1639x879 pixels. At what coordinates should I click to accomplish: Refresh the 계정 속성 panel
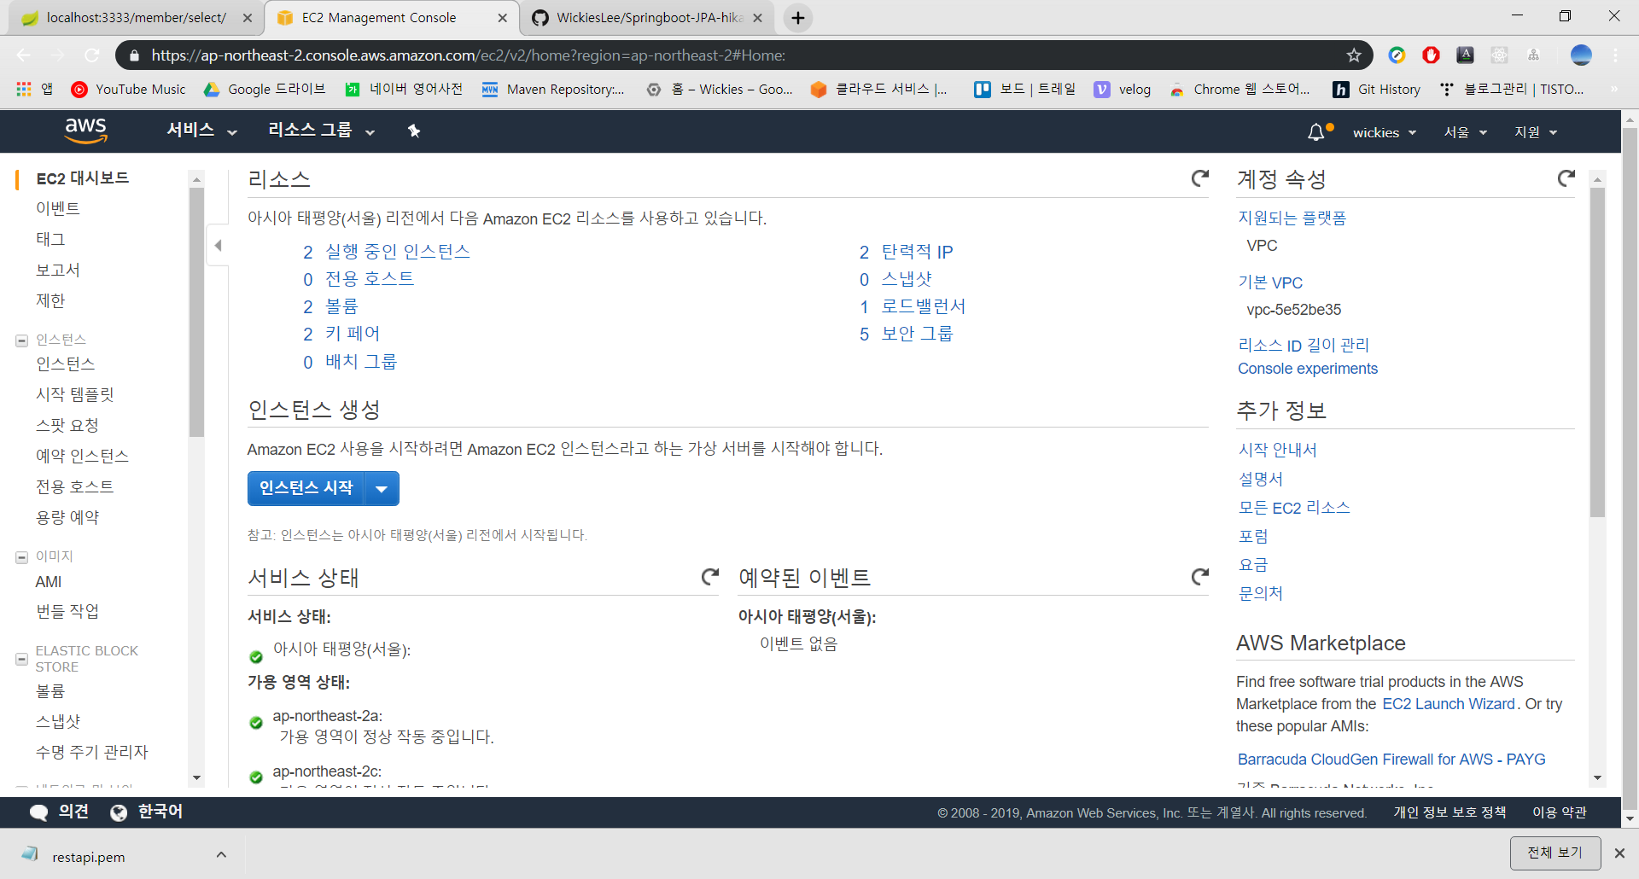pos(1566,178)
